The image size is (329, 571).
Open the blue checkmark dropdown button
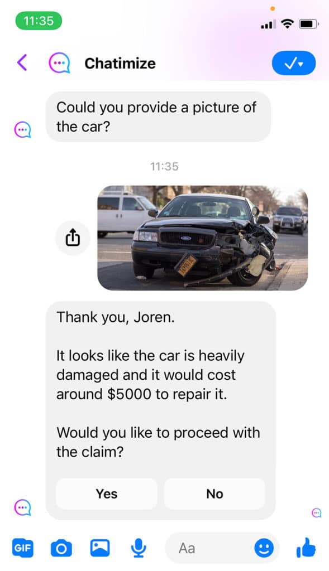294,63
